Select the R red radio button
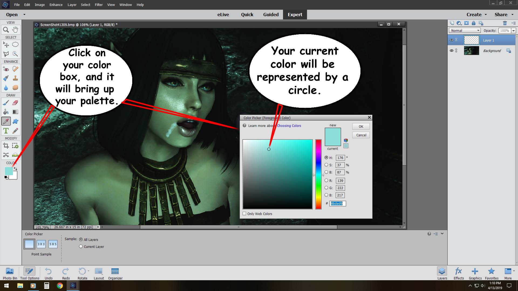518x291 pixels. click(x=326, y=181)
